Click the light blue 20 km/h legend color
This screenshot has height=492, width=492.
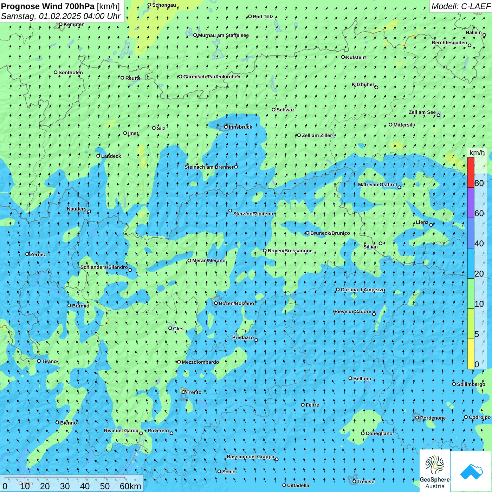471,263
